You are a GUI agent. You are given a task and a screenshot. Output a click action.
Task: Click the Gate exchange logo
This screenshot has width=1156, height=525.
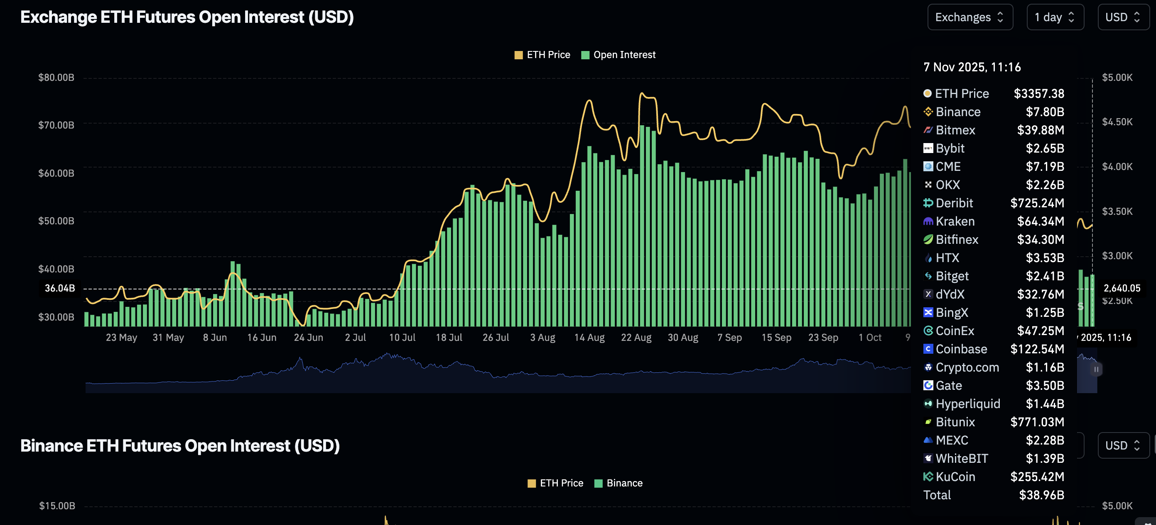point(928,385)
